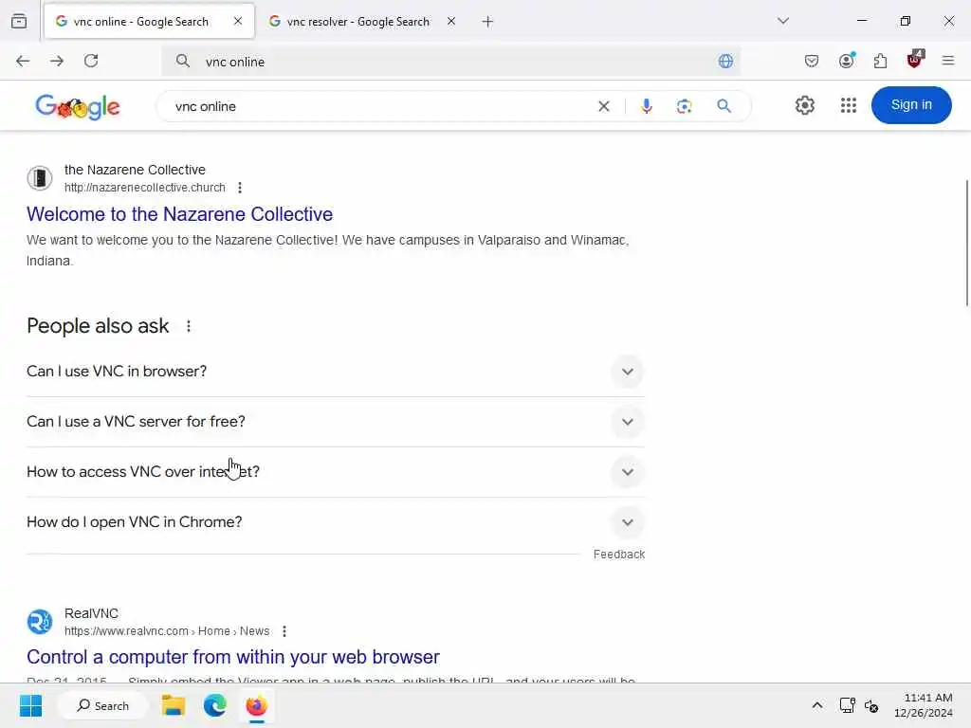Click 'the Nazarene Collective' site name
The image size is (971, 728).
click(135, 170)
